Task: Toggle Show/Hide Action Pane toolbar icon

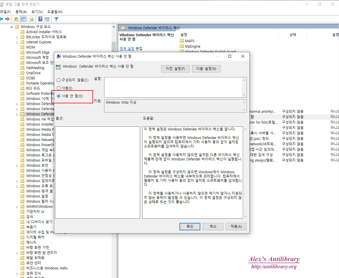Action: coord(47,19)
